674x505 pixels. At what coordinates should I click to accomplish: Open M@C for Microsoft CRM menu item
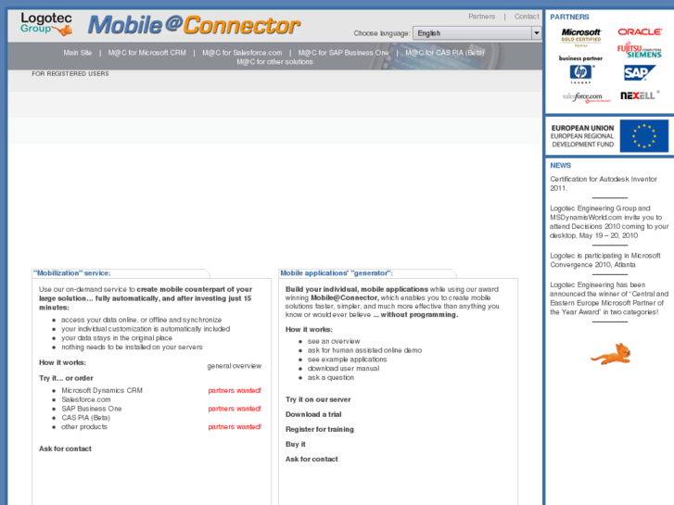[147, 53]
